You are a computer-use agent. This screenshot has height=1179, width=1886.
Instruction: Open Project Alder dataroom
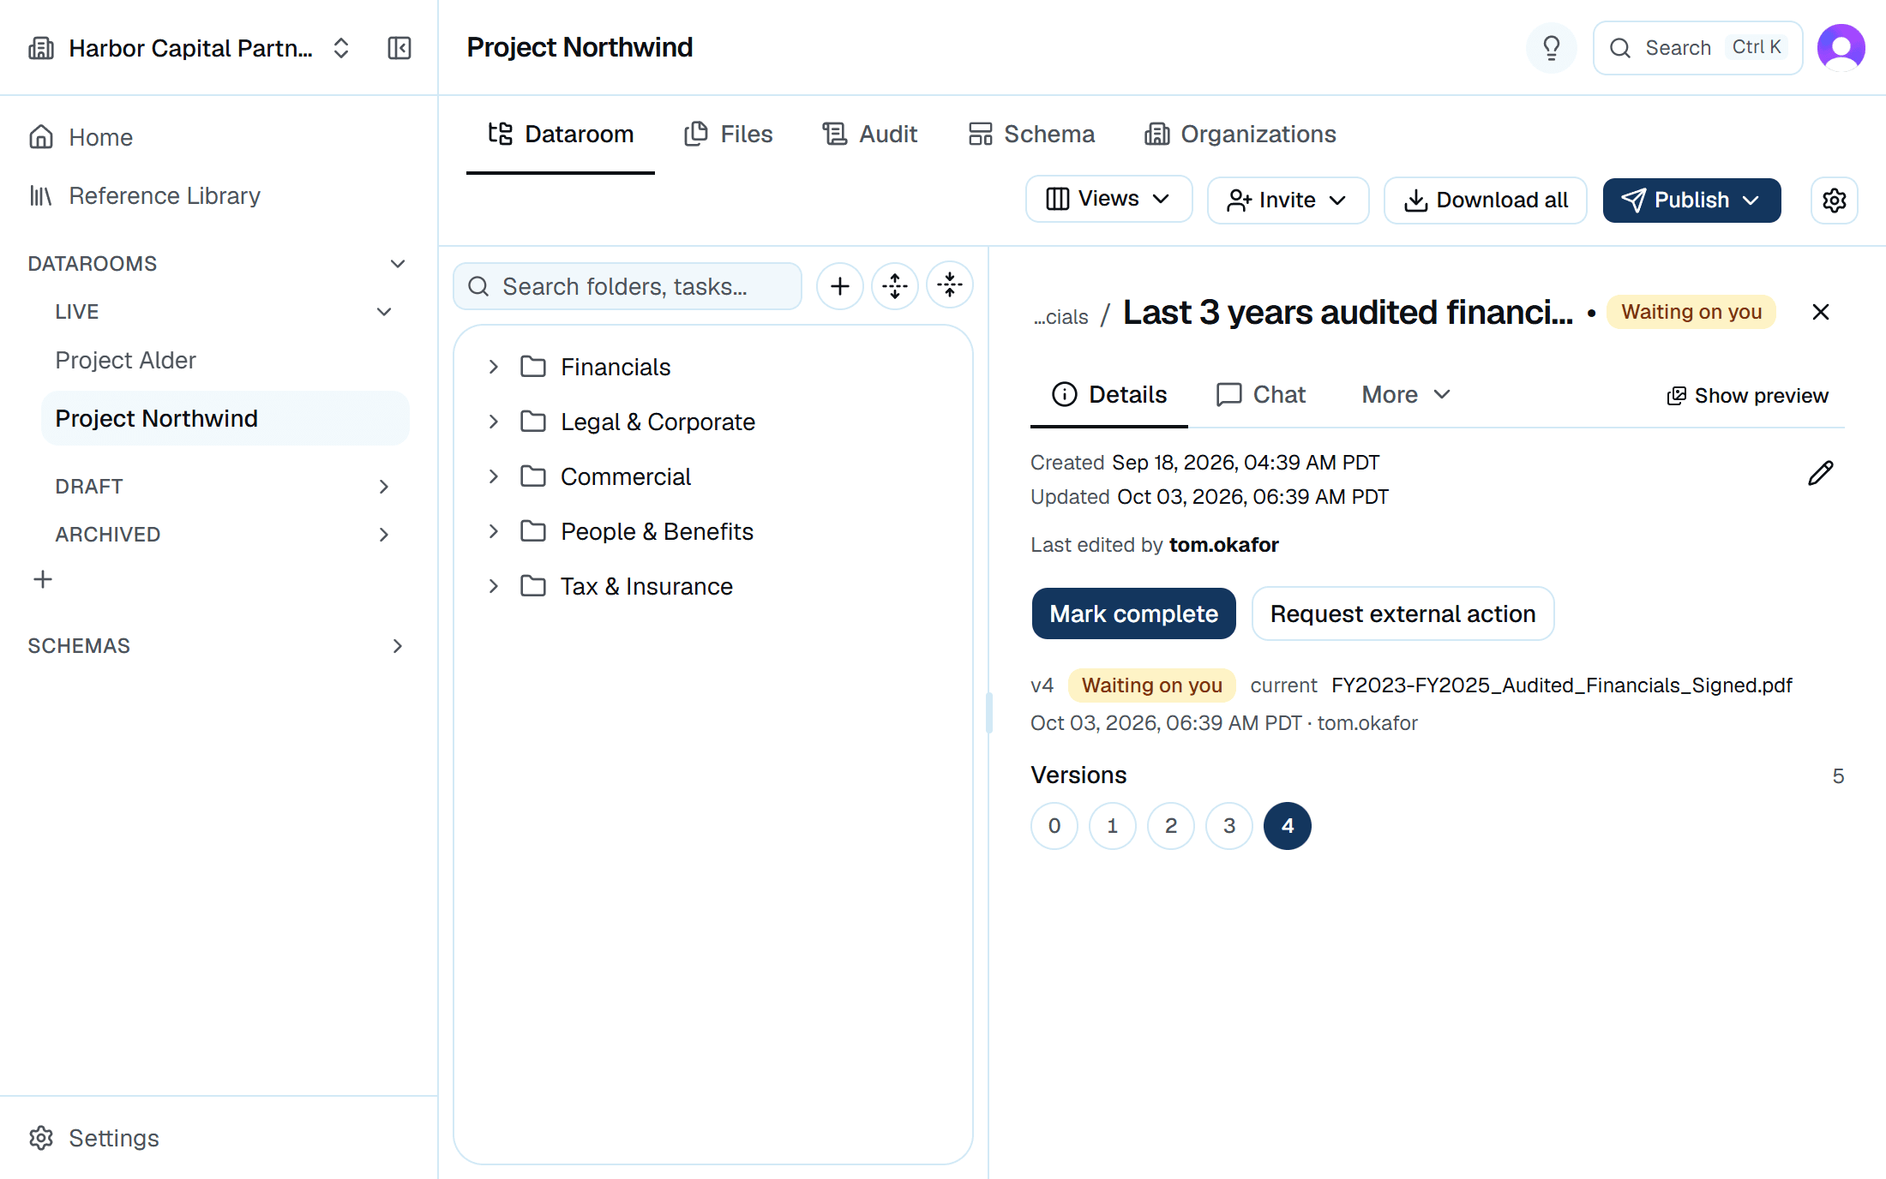tap(125, 360)
